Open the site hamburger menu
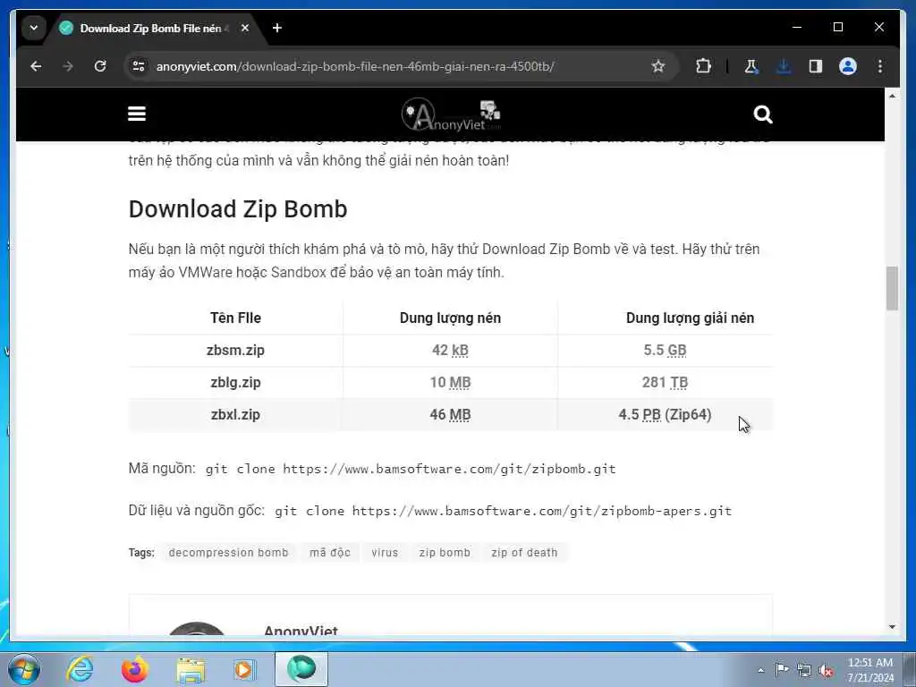 137,114
